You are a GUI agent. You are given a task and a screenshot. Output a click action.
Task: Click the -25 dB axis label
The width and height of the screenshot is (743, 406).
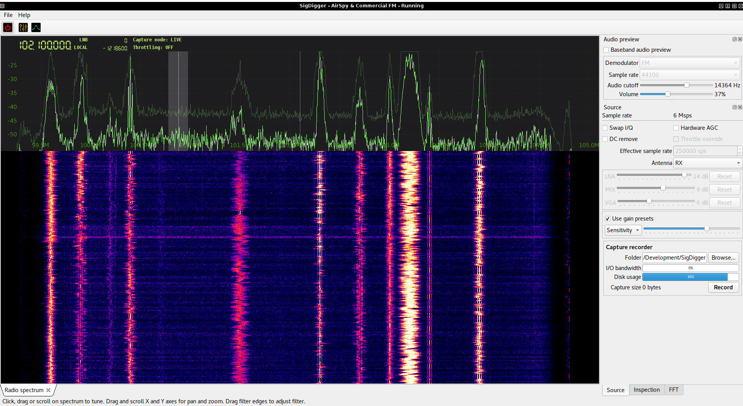12,65
